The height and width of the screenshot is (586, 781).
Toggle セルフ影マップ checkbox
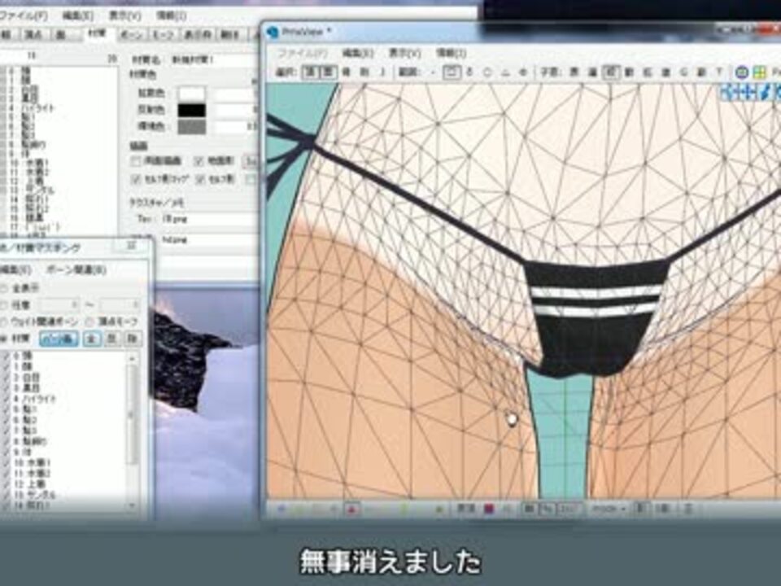pos(136,179)
